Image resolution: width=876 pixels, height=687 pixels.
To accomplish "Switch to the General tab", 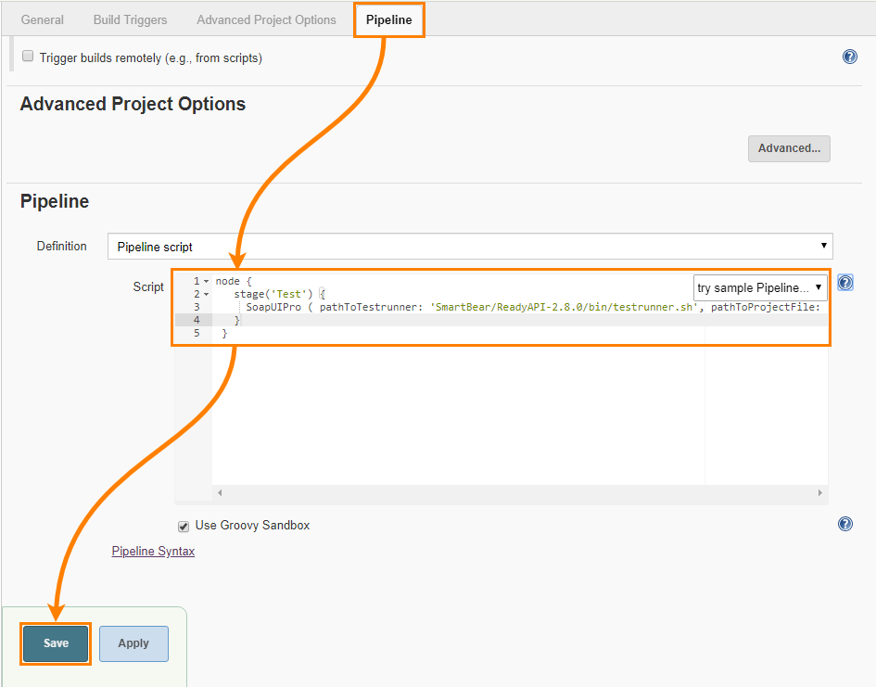I will [42, 19].
